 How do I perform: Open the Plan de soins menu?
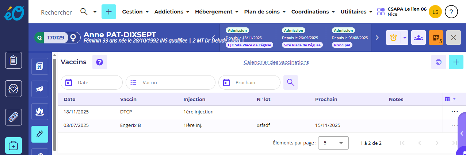coord(265,12)
